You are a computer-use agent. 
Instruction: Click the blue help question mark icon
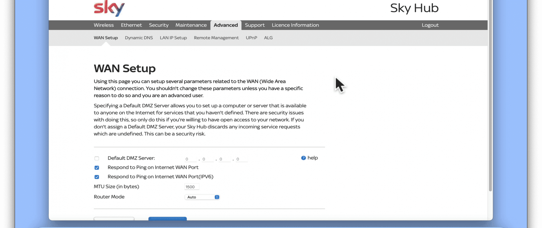pos(303,158)
